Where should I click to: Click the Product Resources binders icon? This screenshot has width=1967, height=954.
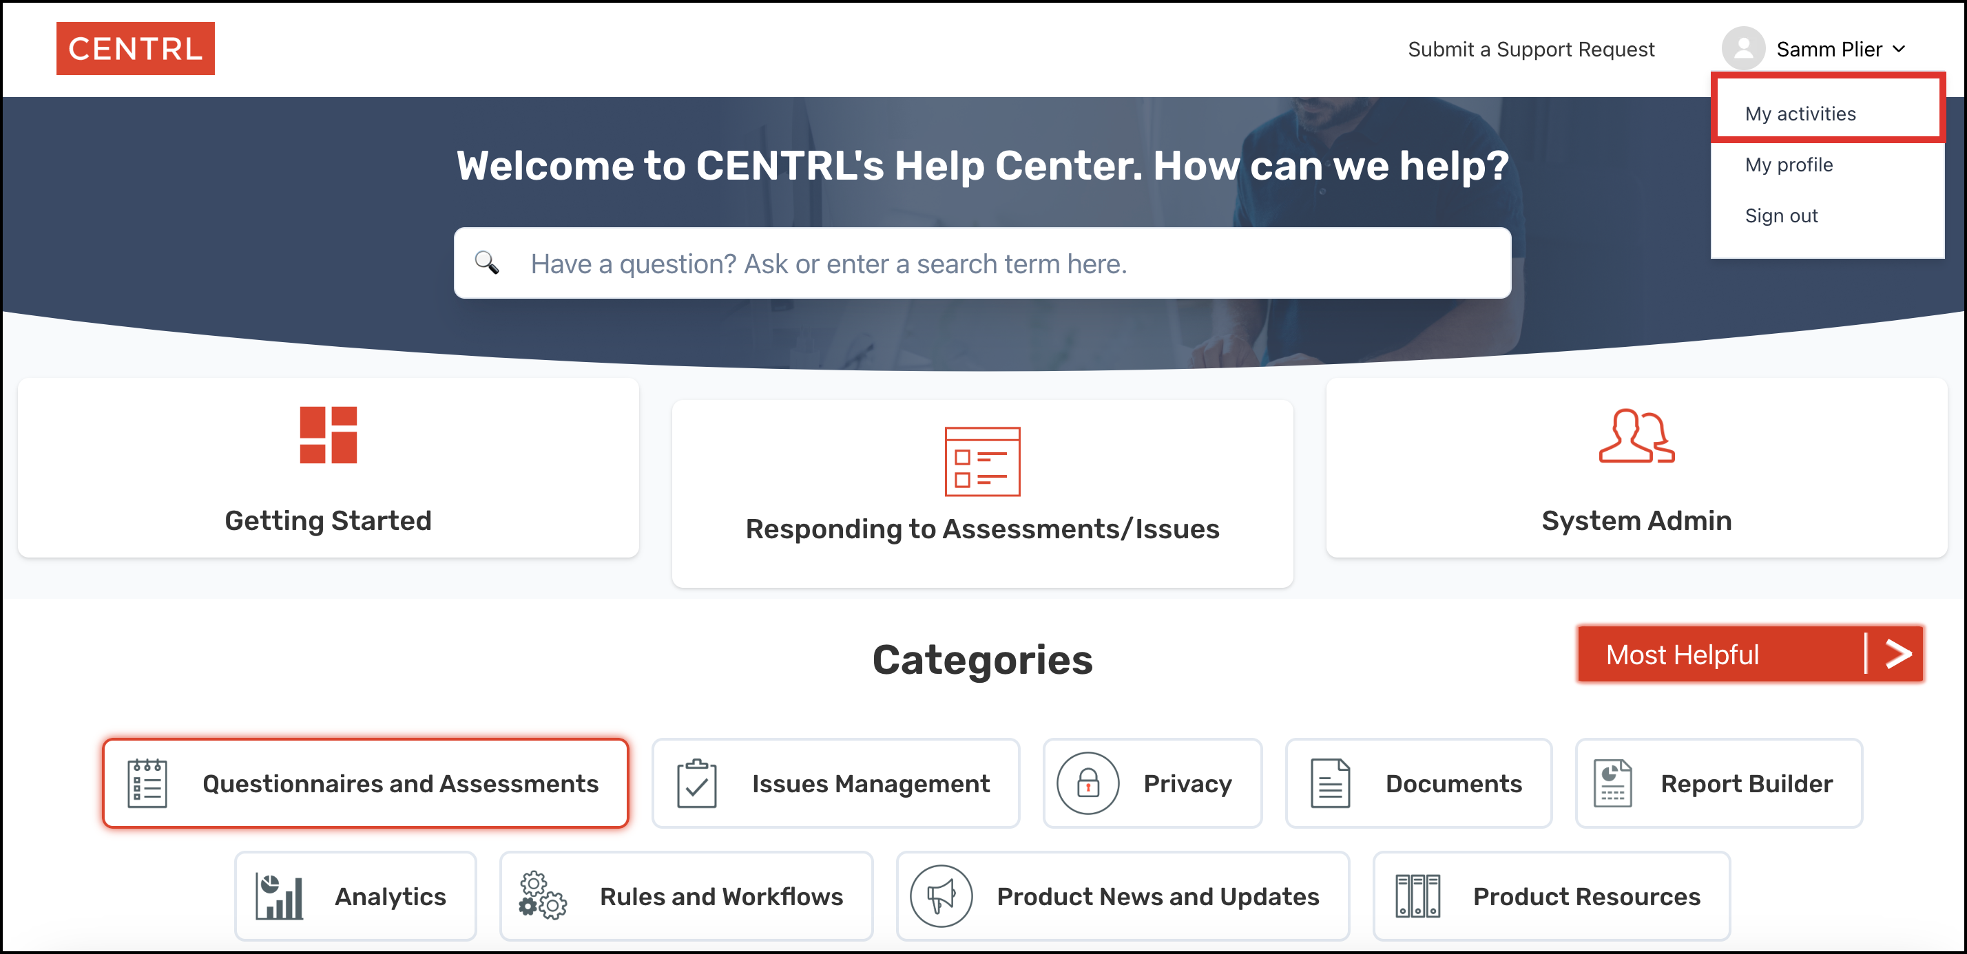pos(1418,897)
